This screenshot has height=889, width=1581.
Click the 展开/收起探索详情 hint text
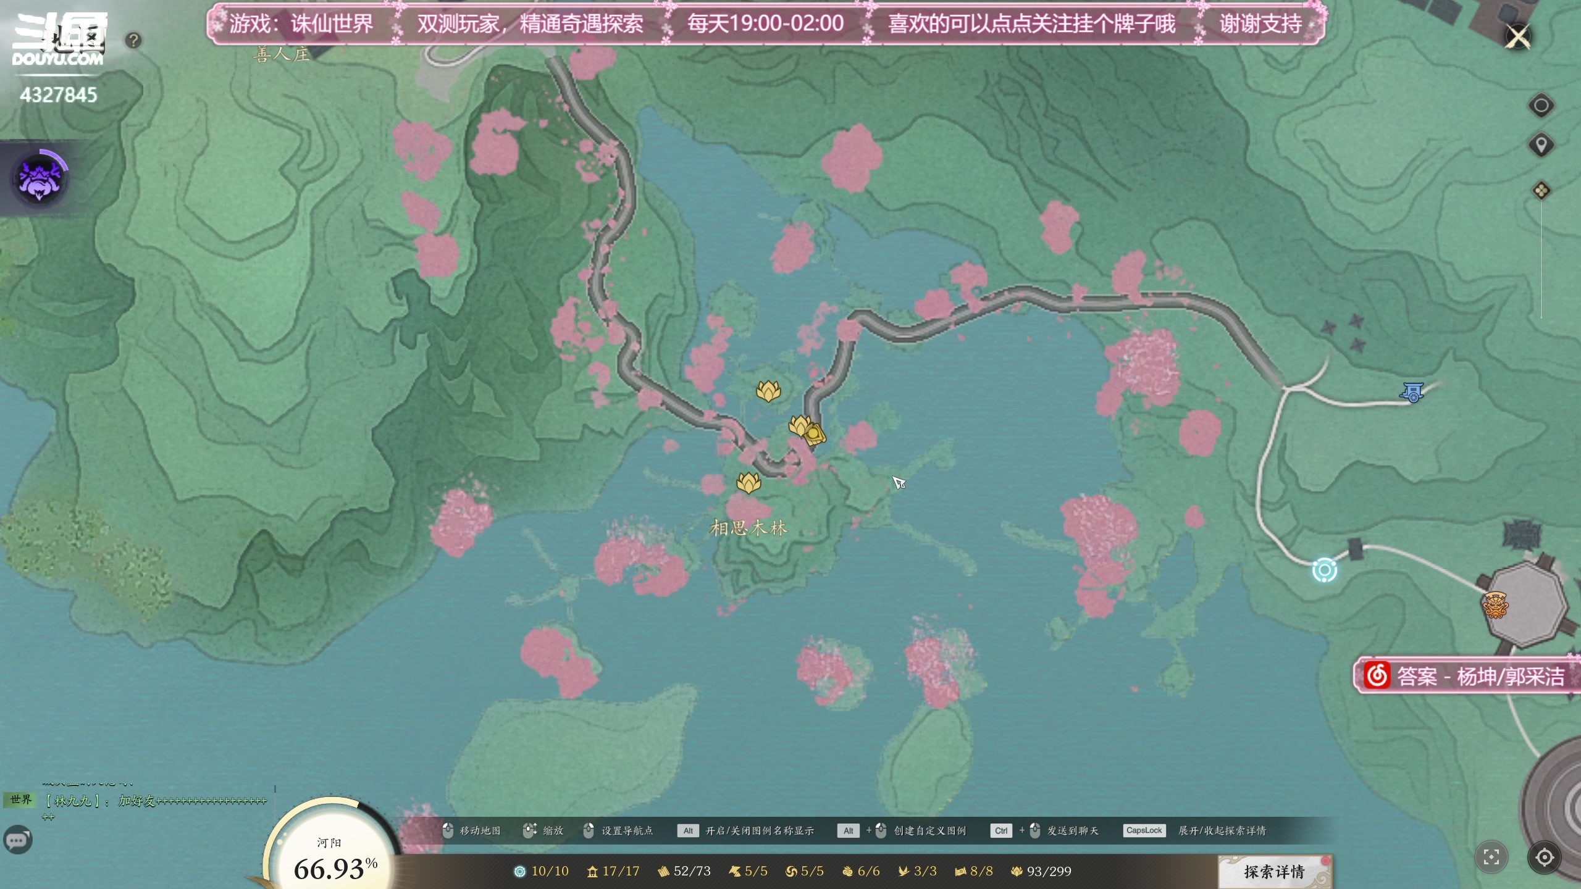pyautogui.click(x=1222, y=830)
